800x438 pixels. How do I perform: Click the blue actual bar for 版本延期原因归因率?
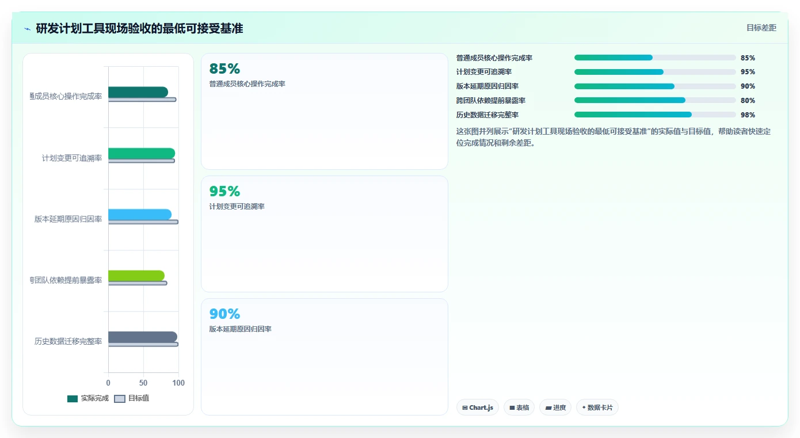(140, 215)
